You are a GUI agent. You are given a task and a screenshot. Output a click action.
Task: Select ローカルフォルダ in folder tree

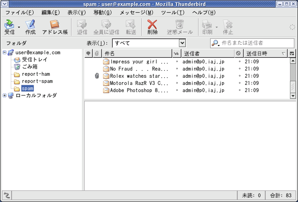click(x=36, y=96)
